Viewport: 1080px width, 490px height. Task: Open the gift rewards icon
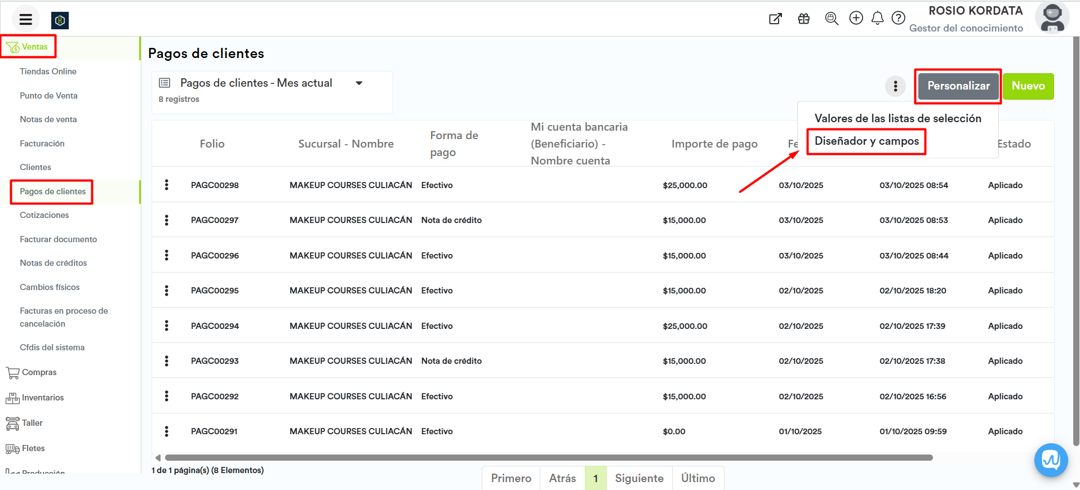pos(803,19)
